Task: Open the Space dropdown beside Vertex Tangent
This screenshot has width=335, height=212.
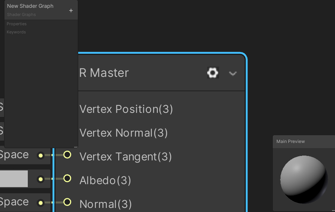Action: [14, 155]
